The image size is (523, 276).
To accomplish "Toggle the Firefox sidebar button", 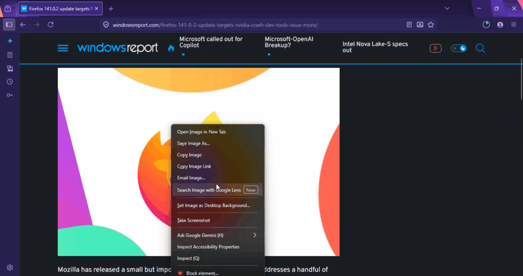I will click(9, 25).
